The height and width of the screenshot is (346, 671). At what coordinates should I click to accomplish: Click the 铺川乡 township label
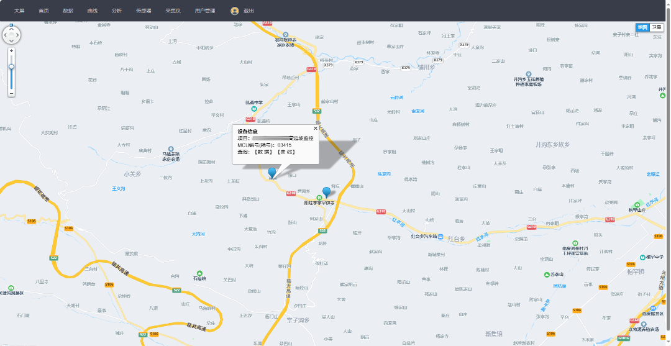[426, 66]
